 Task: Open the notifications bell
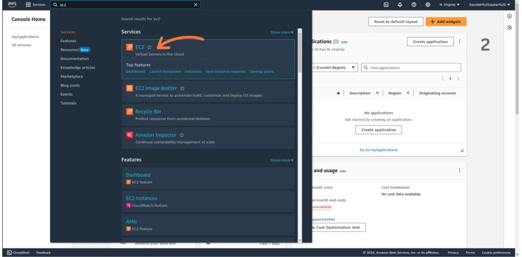(400, 5)
